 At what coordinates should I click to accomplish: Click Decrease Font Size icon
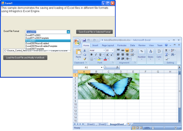coord(111,55)
